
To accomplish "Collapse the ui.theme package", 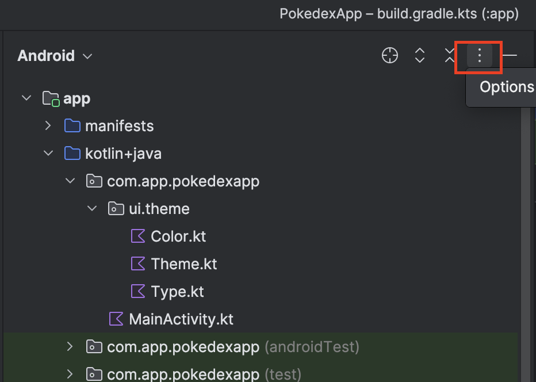I will click(92, 209).
